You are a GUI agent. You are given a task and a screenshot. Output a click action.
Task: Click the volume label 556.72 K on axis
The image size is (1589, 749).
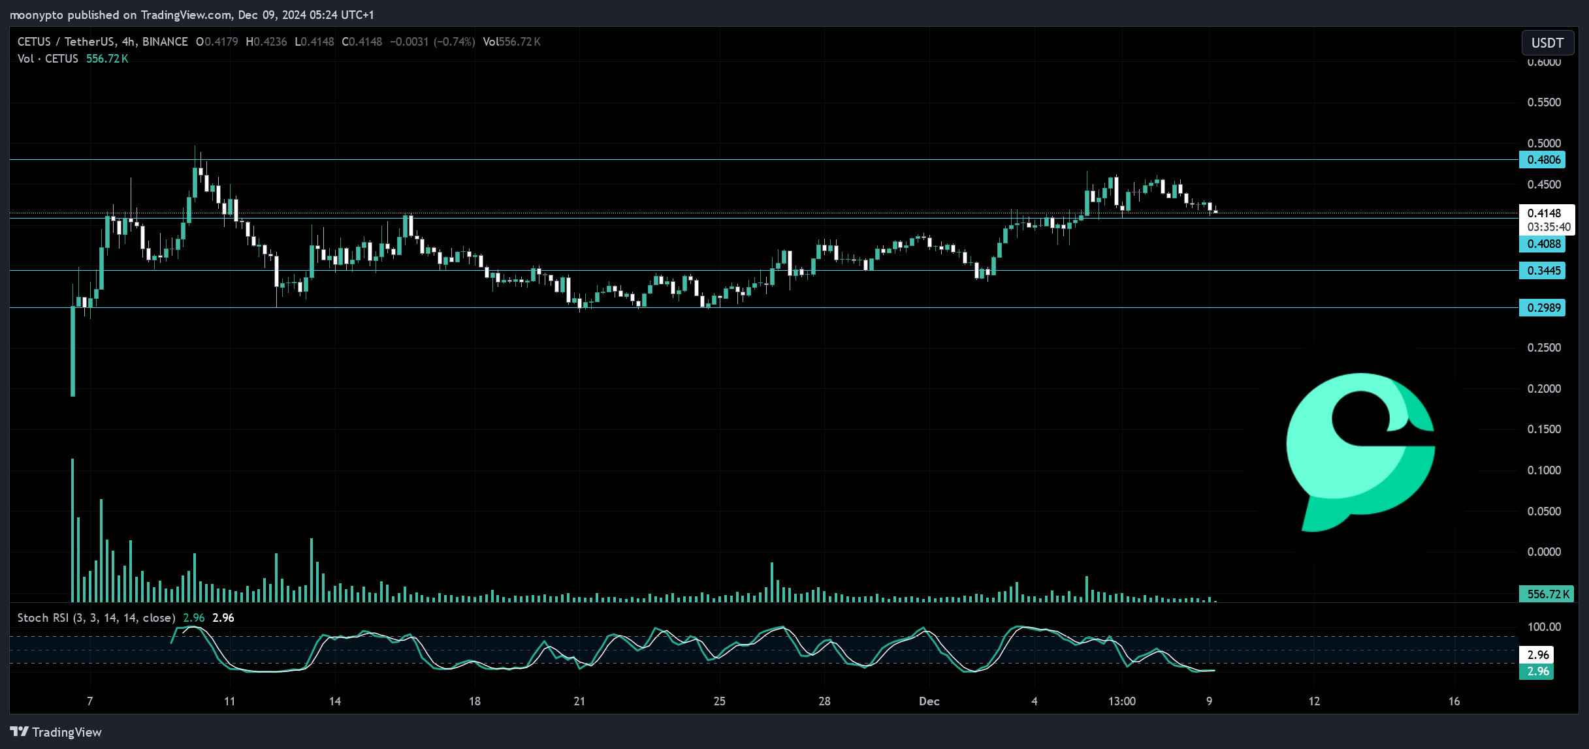[x=1547, y=594]
